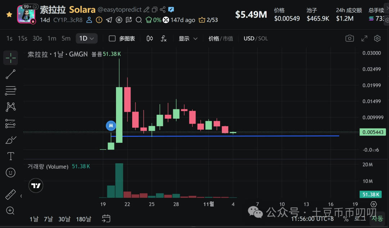The width and height of the screenshot is (389, 228).
Task: Open the emoji icons tool
Action: 10,173
